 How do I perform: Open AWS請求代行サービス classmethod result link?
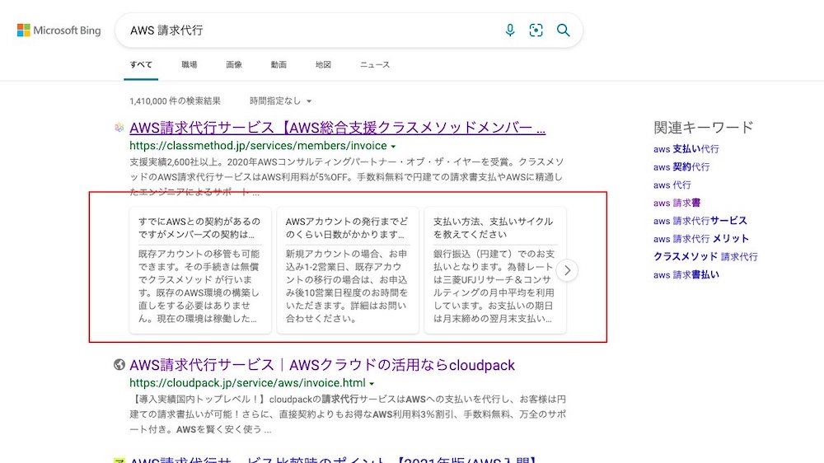coord(337,128)
